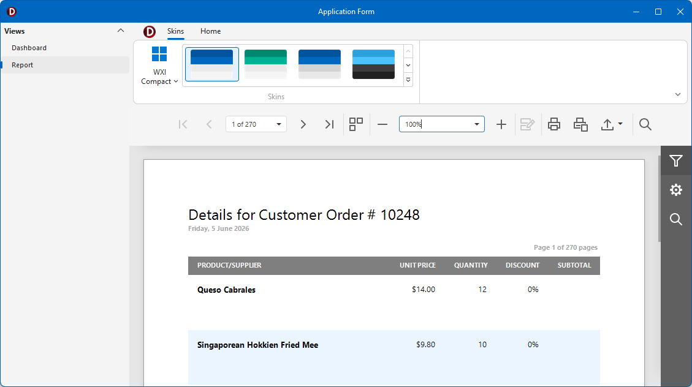The width and height of the screenshot is (692, 387).
Task: Open zoom level dropdown arrow
Action: [x=477, y=124]
